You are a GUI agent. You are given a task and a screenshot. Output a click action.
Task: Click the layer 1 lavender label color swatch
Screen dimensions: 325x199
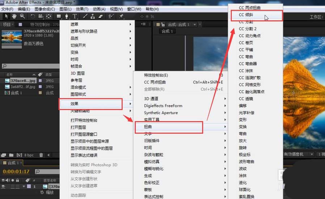click(x=29, y=186)
